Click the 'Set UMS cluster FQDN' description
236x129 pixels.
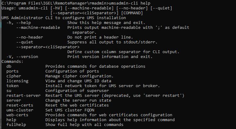tap(70, 110)
